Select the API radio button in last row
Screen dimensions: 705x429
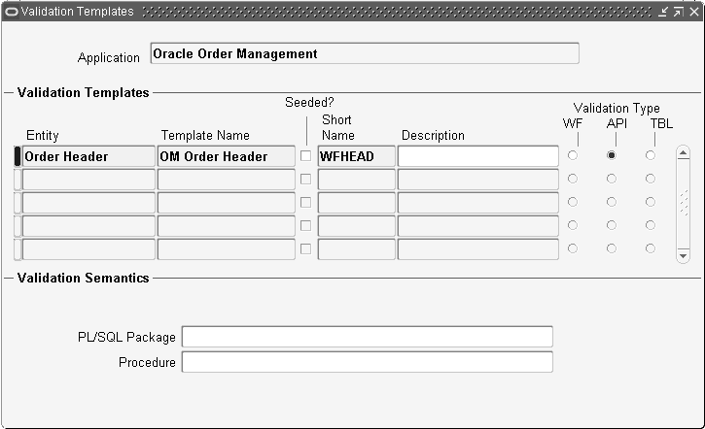click(612, 248)
